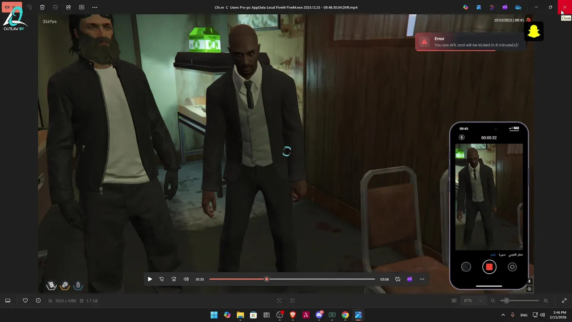Screen dimensions: 572x322
Task: Show file info panel
Action: coord(38,301)
